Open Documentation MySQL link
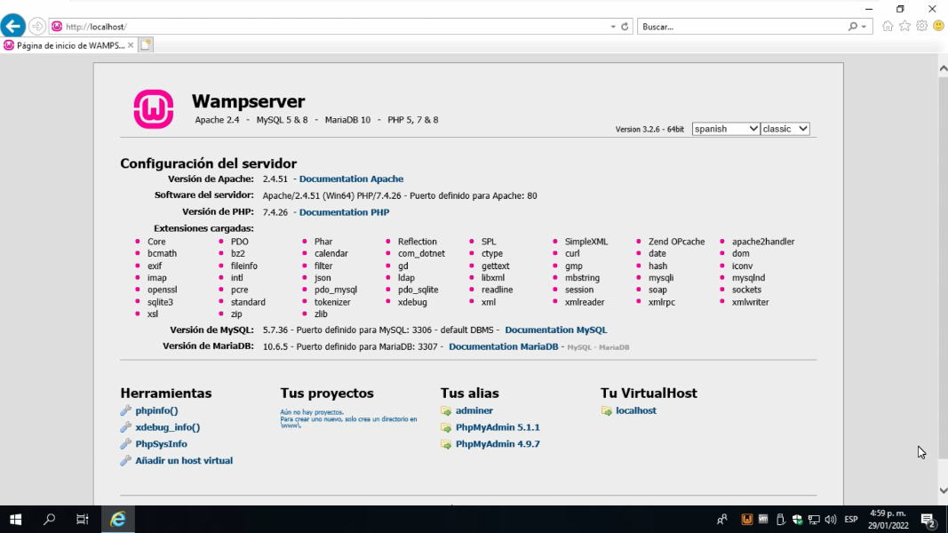Screen dimensions: 948x533 [555, 330]
